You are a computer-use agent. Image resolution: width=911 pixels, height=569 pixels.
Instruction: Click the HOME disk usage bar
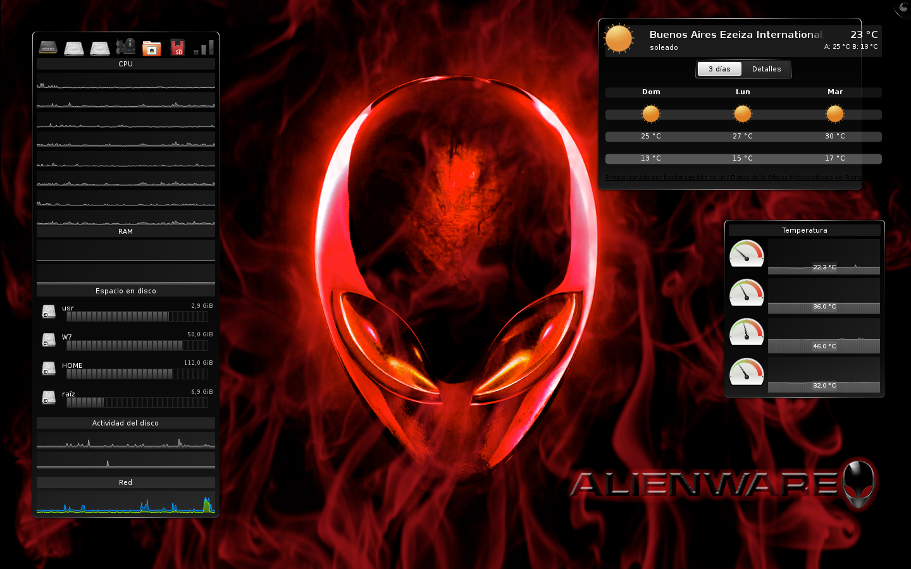(137, 374)
